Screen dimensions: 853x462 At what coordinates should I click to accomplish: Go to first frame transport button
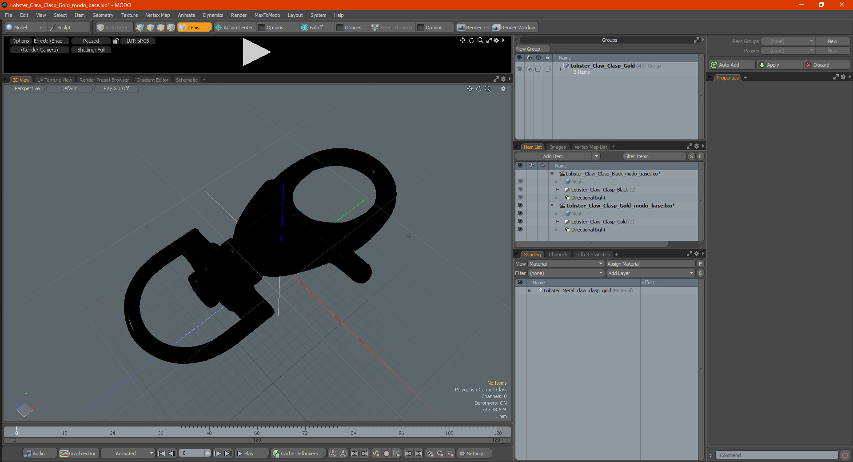click(x=162, y=454)
